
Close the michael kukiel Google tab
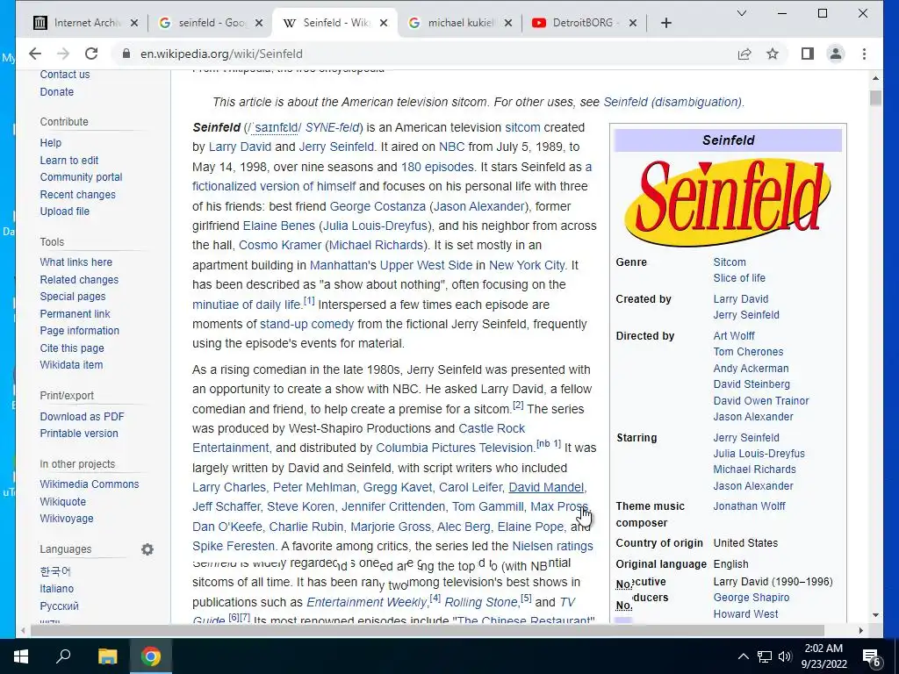click(x=508, y=23)
